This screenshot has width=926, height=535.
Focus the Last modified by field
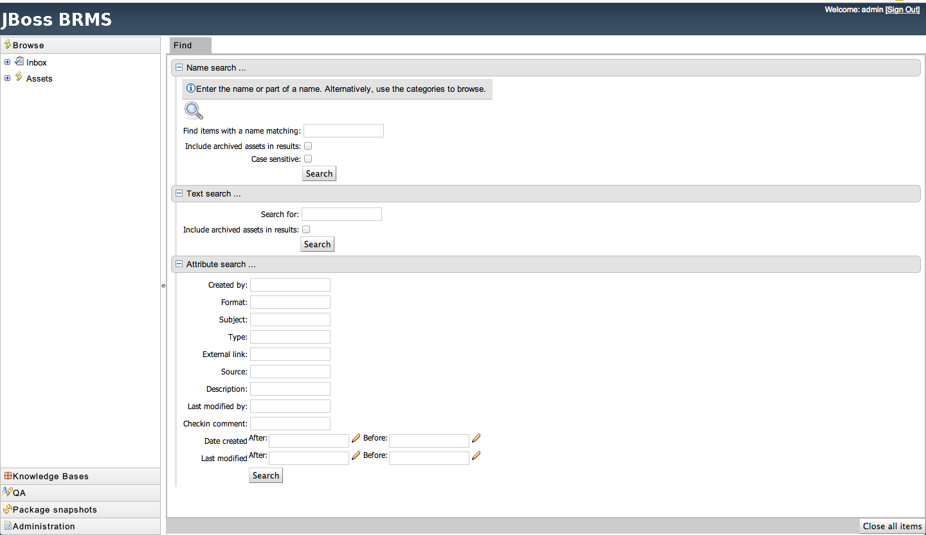(x=290, y=407)
